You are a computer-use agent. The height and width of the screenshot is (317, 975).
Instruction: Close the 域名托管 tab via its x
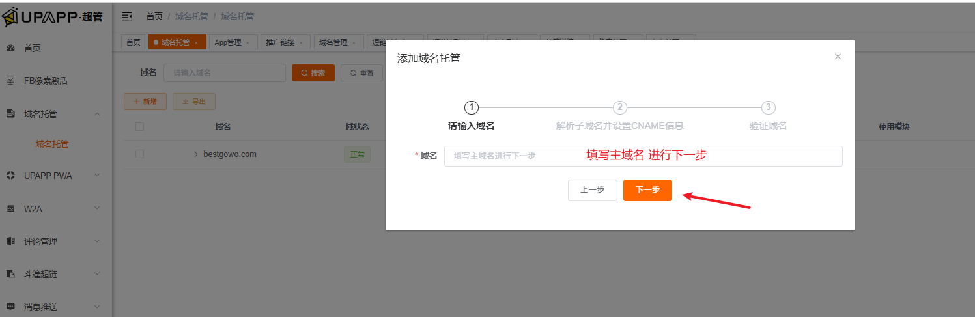[x=196, y=43]
